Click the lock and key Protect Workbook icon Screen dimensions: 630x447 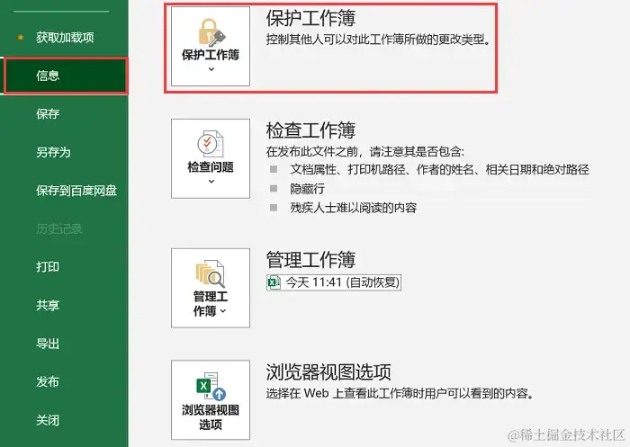pyautogui.click(x=211, y=32)
